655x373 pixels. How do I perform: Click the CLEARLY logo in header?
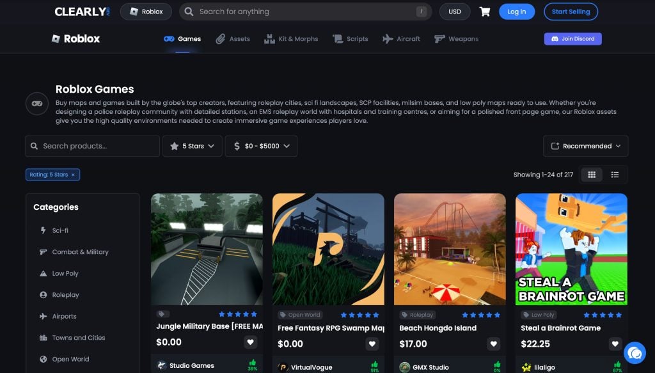[x=83, y=12]
